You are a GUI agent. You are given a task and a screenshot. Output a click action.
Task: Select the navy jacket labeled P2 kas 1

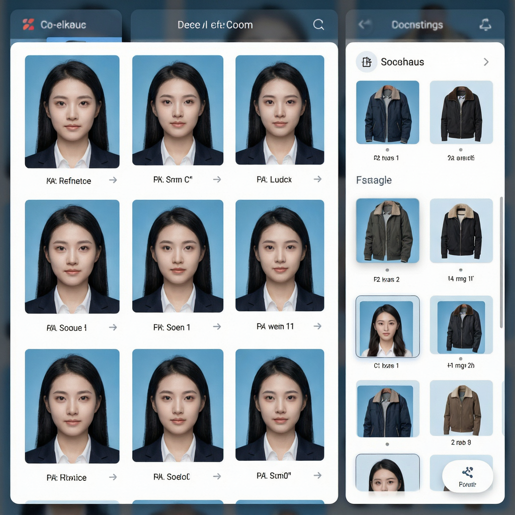click(x=388, y=112)
